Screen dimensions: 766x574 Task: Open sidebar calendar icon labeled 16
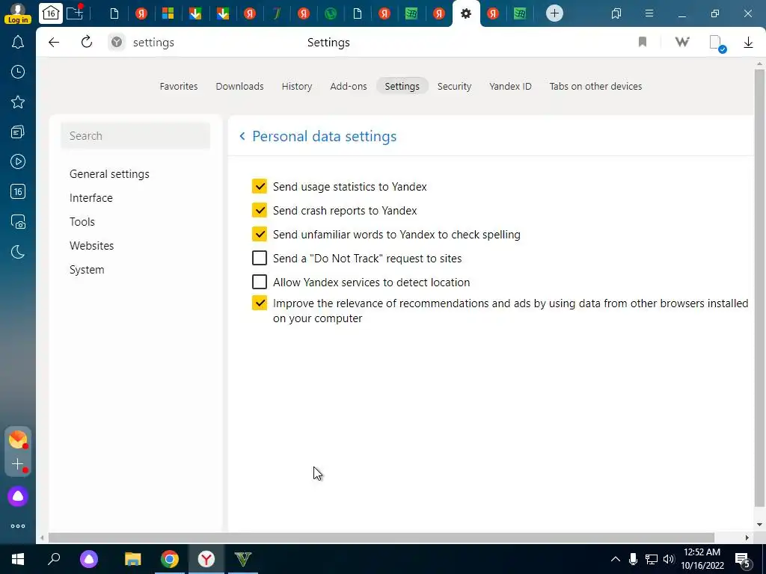[x=18, y=191]
